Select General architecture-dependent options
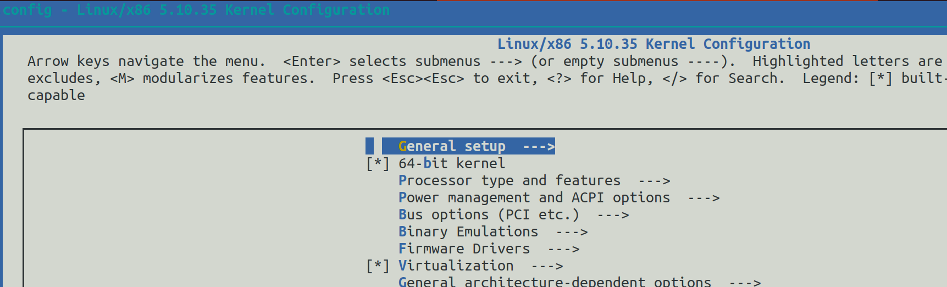Screen dimensions: 947x287 554,282
